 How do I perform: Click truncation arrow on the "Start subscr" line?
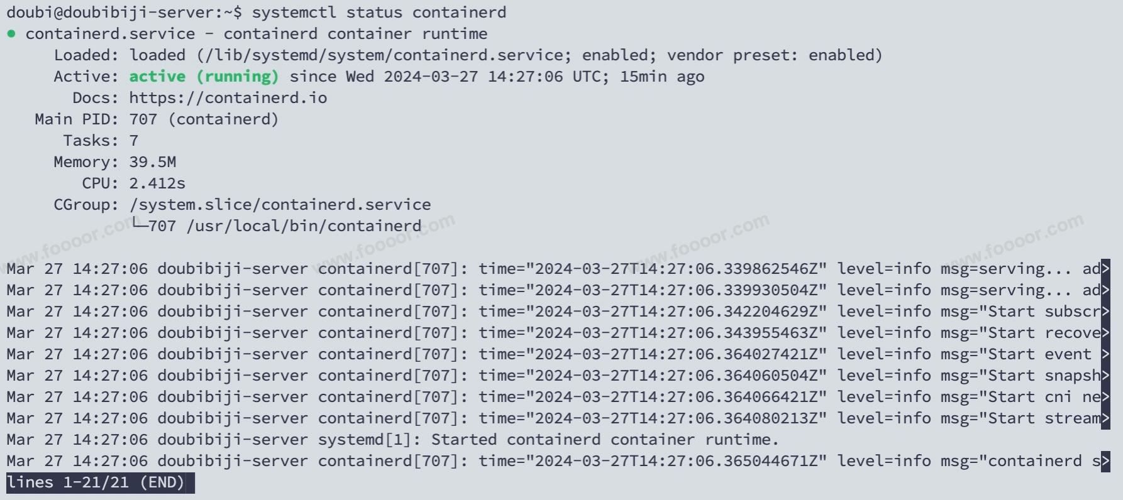click(1105, 312)
